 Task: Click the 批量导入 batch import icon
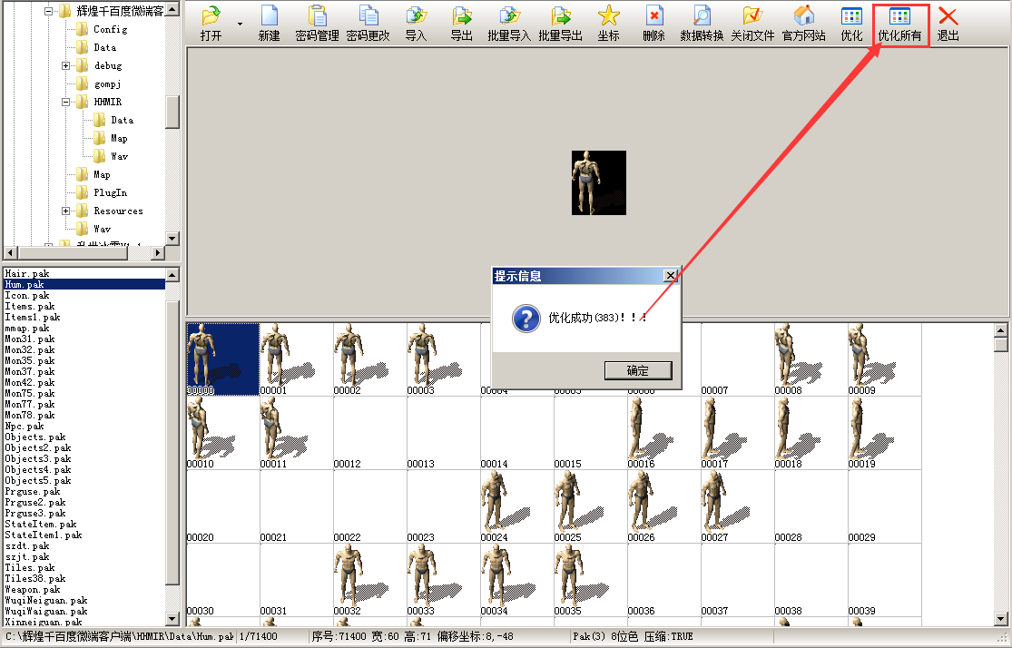(509, 24)
